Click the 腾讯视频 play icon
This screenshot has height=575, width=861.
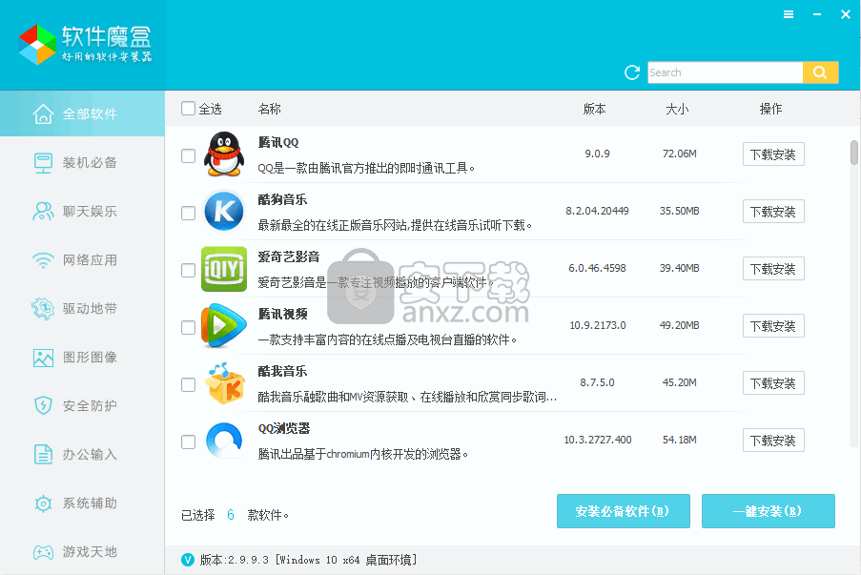tap(224, 326)
